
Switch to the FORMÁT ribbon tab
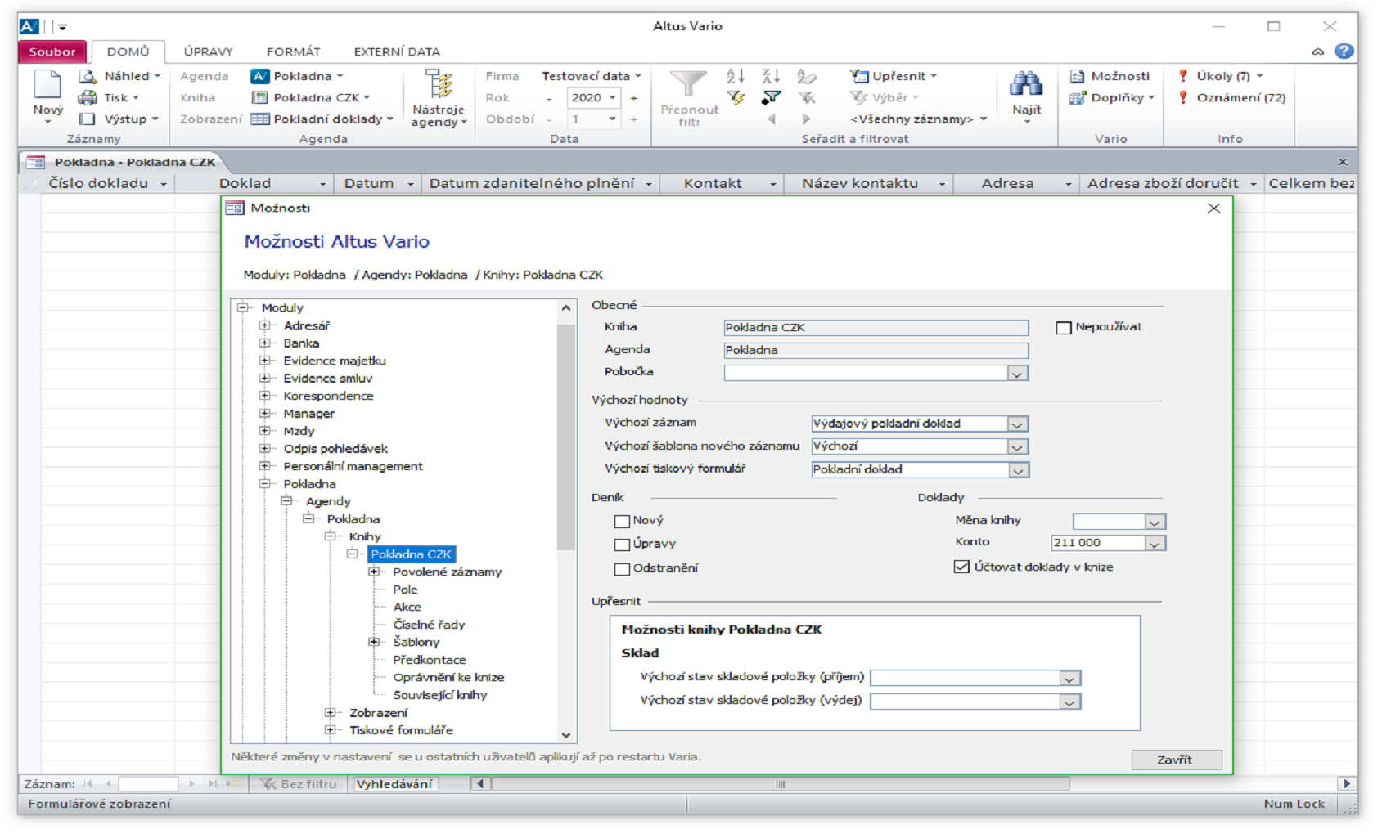(x=293, y=52)
